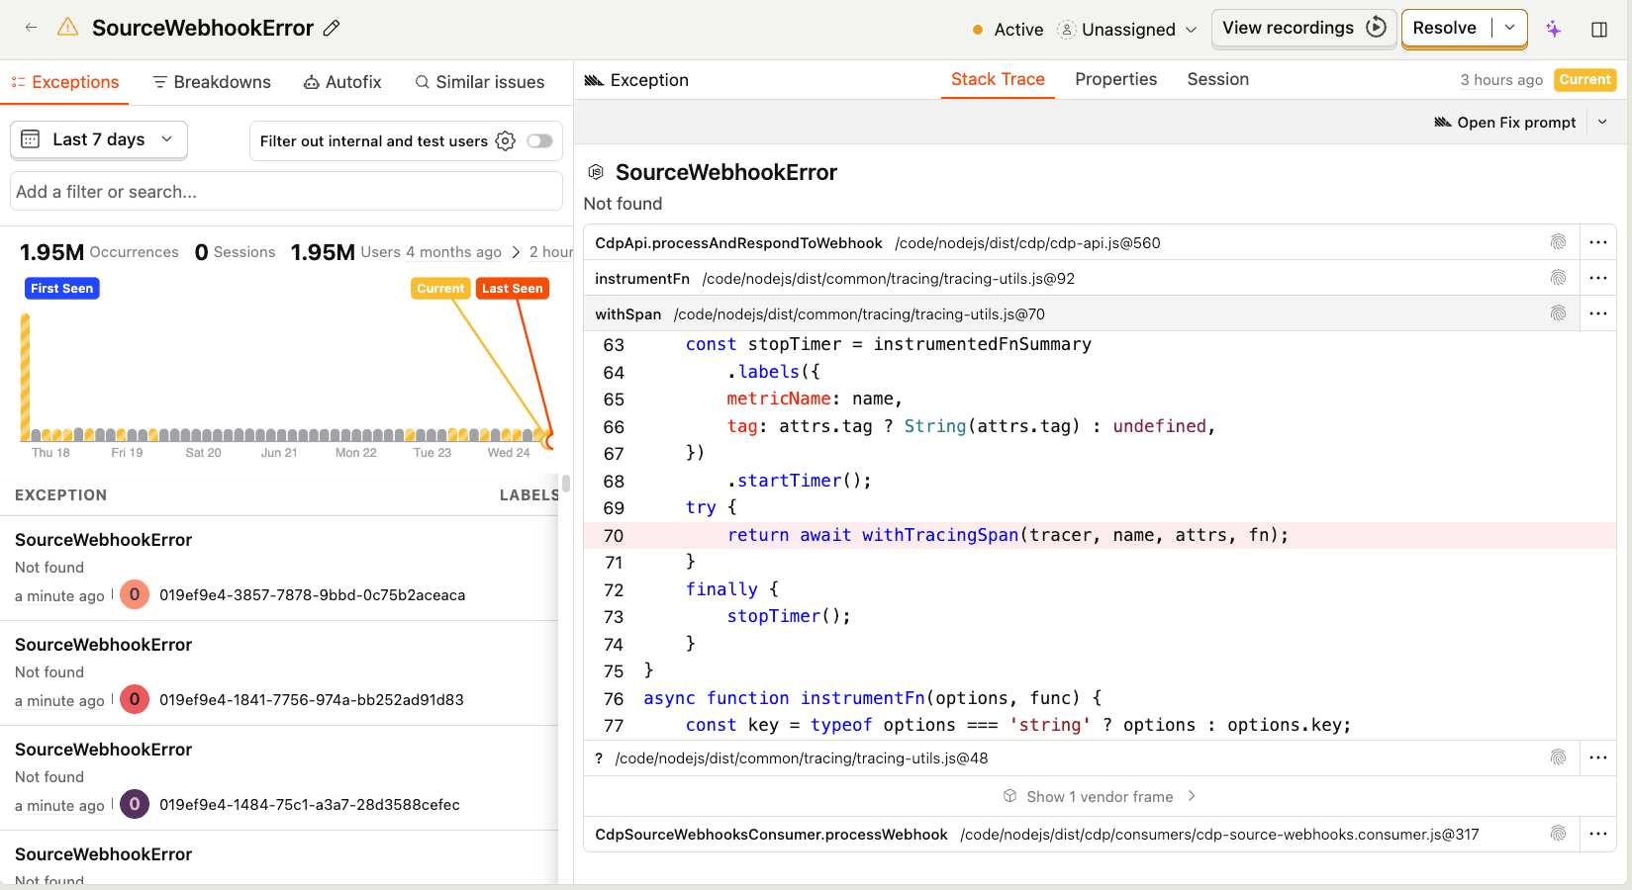Screen dimensions: 1632x890
Task: Switch to the Breakdowns tab
Action: pyautogui.click(x=212, y=82)
